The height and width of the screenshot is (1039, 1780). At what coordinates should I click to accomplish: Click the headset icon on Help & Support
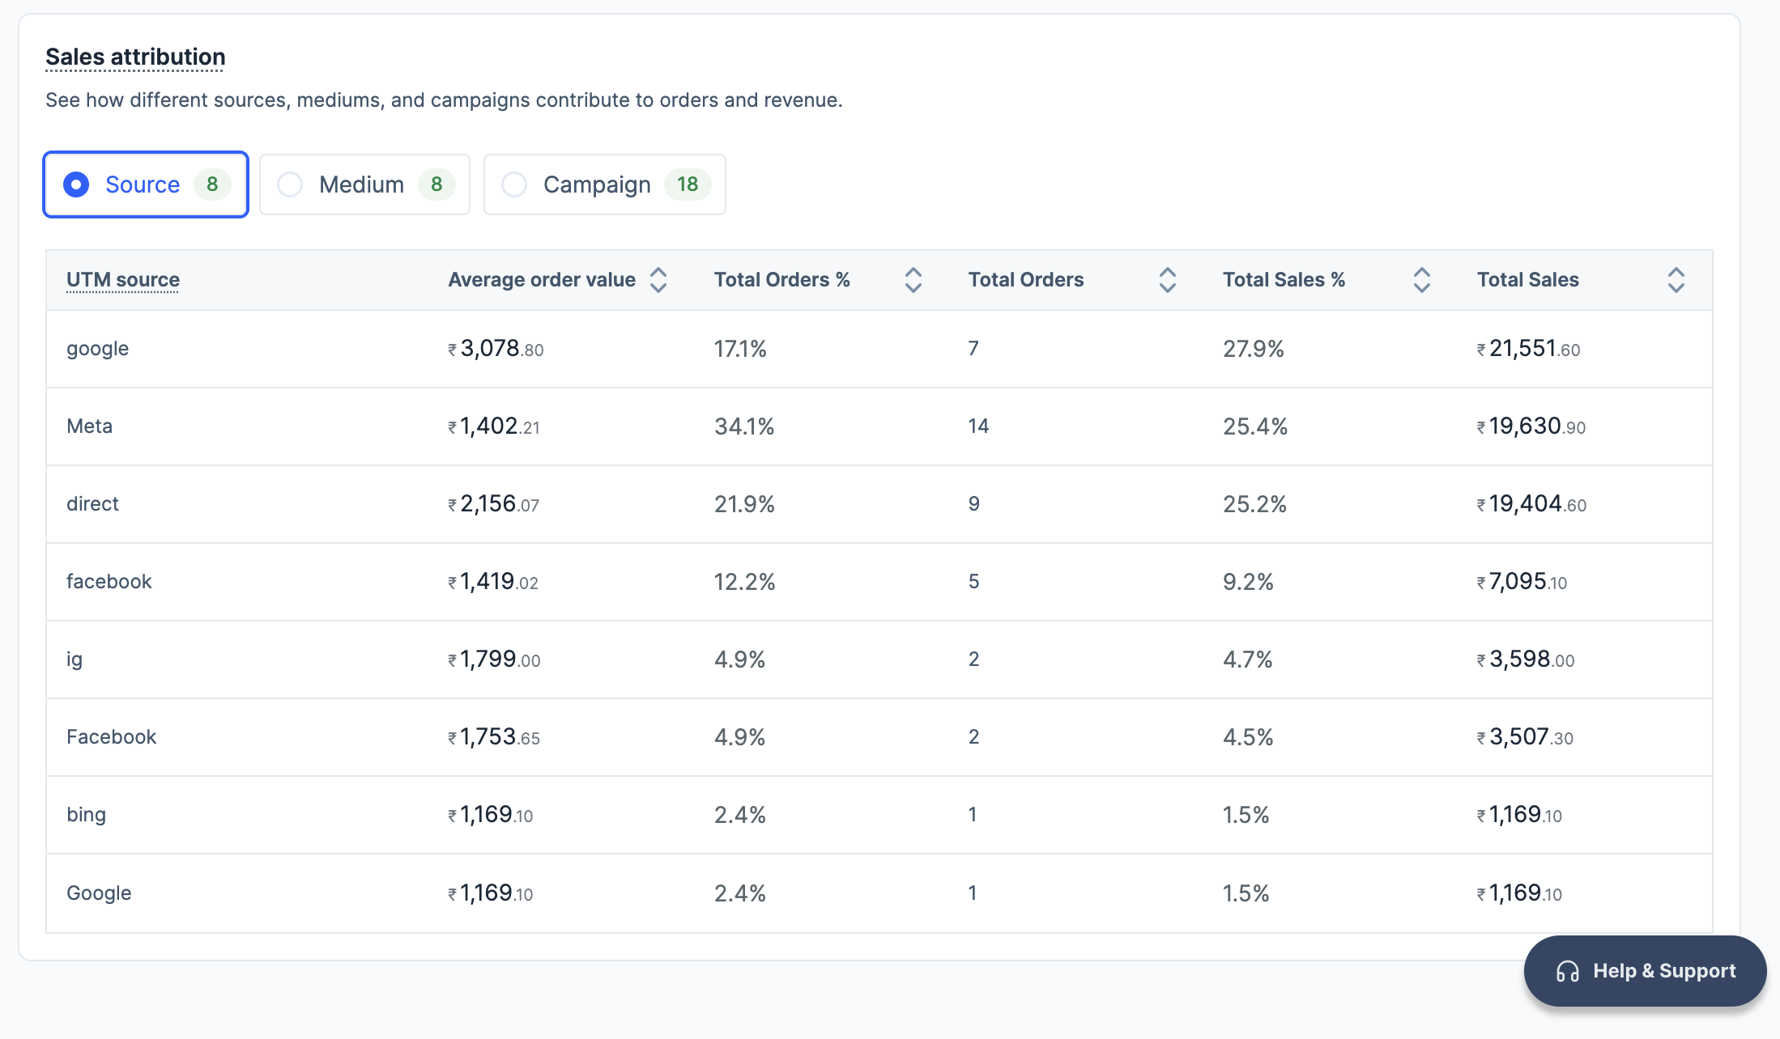pos(1566,970)
